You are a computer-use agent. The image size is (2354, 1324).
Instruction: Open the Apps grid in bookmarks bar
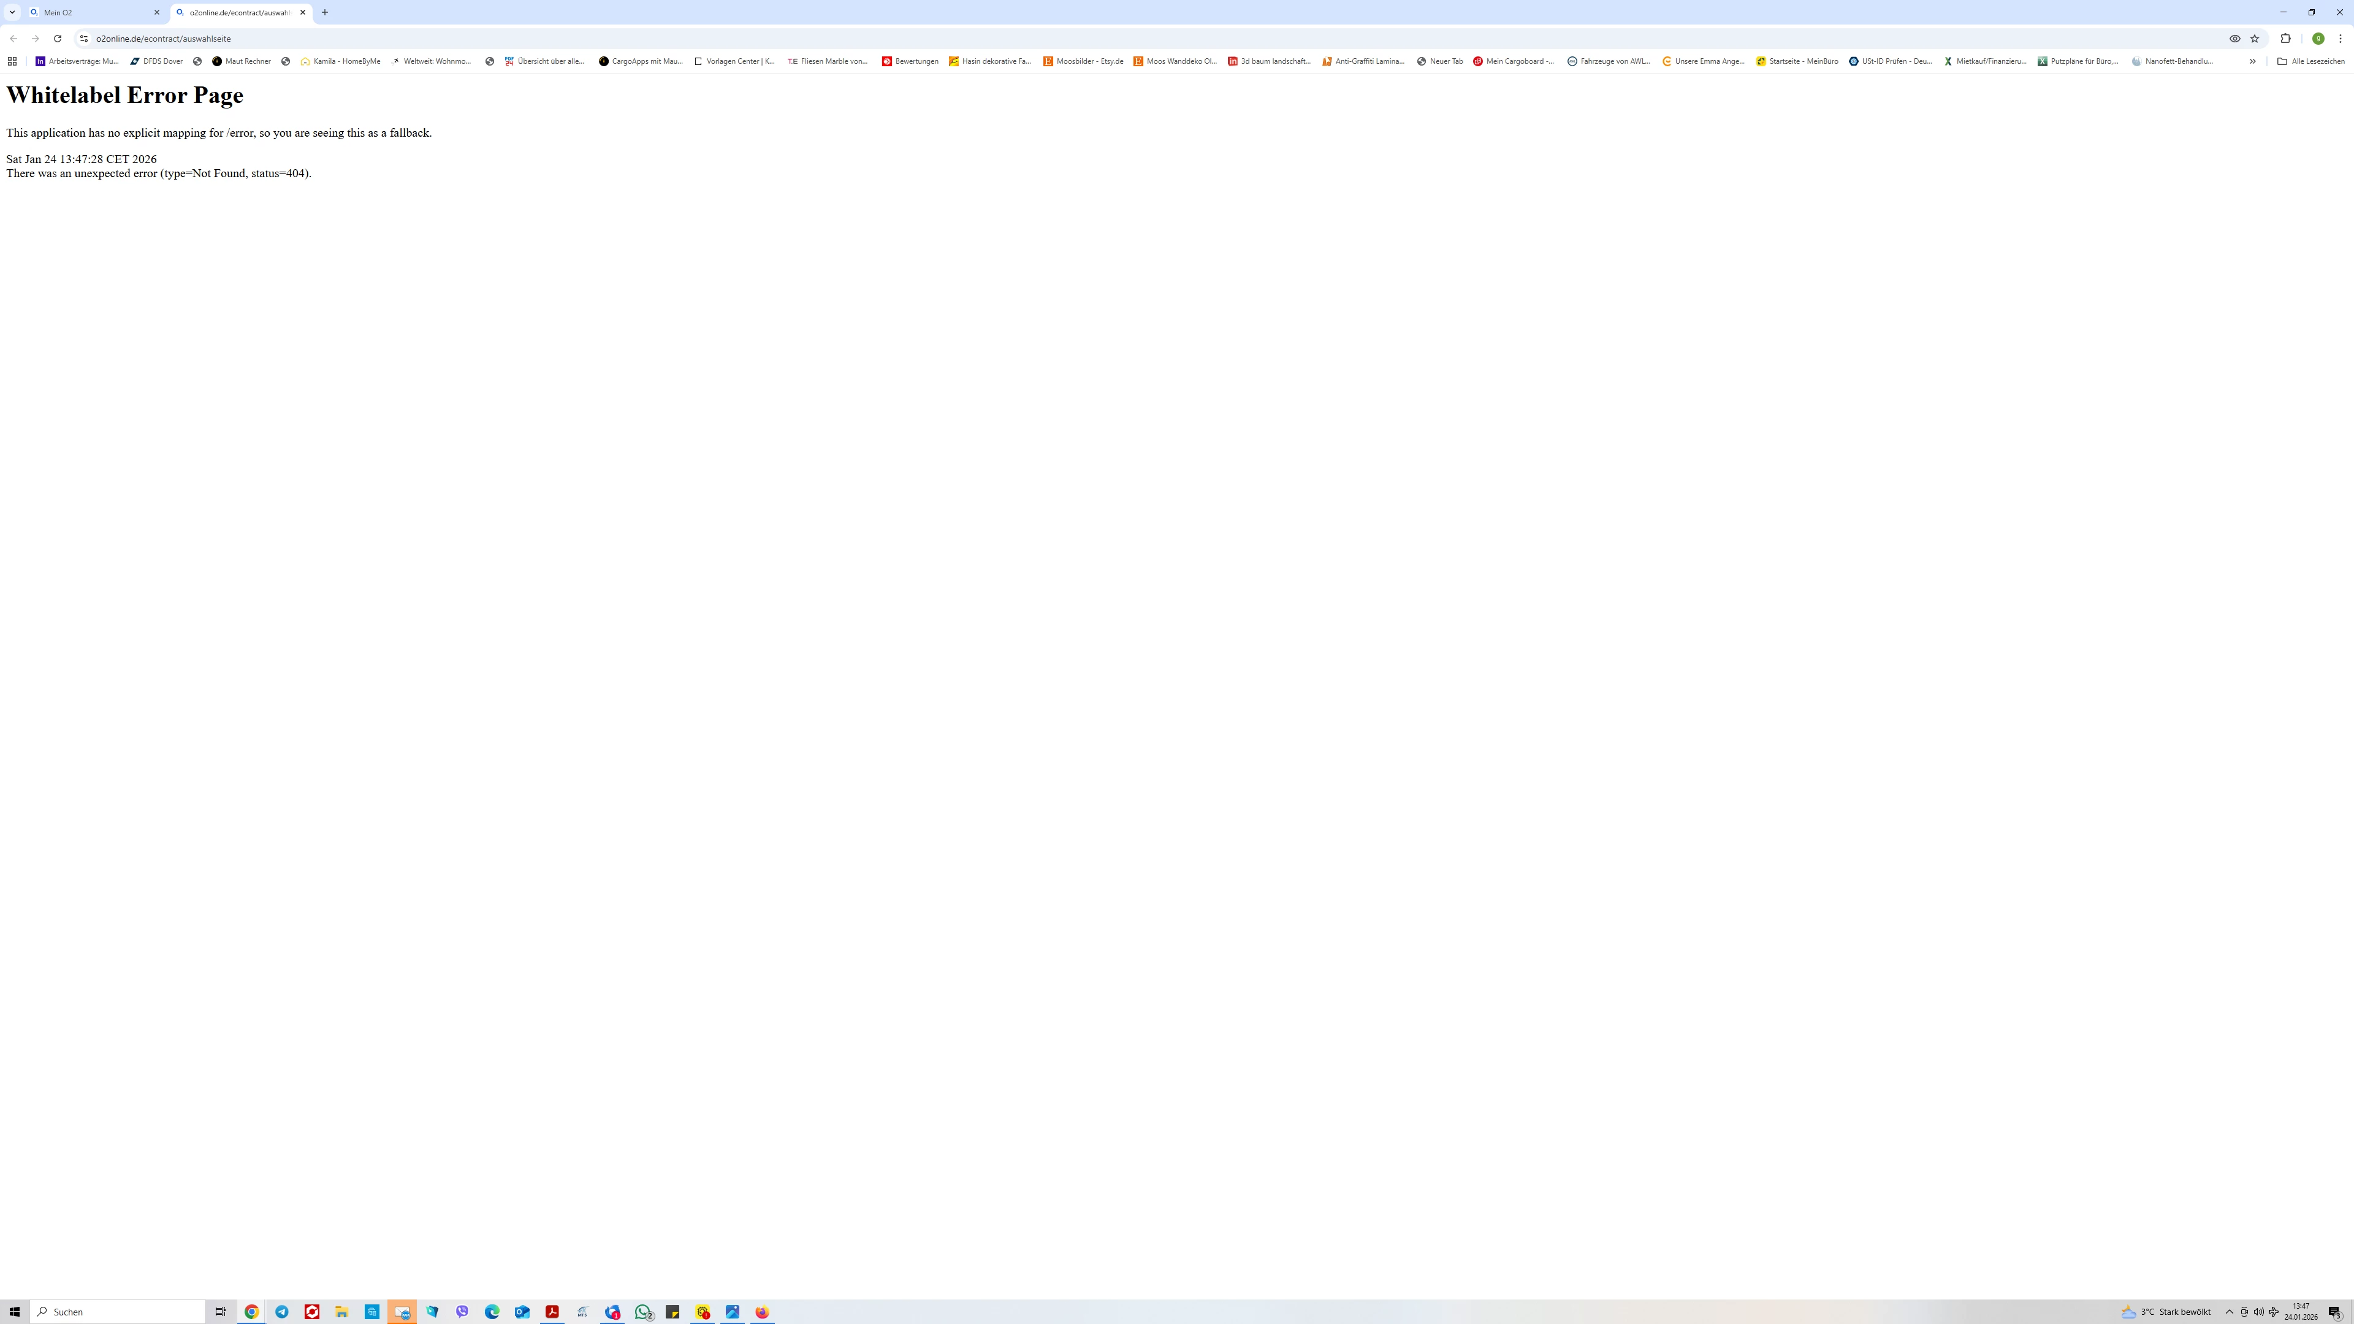tap(12, 61)
